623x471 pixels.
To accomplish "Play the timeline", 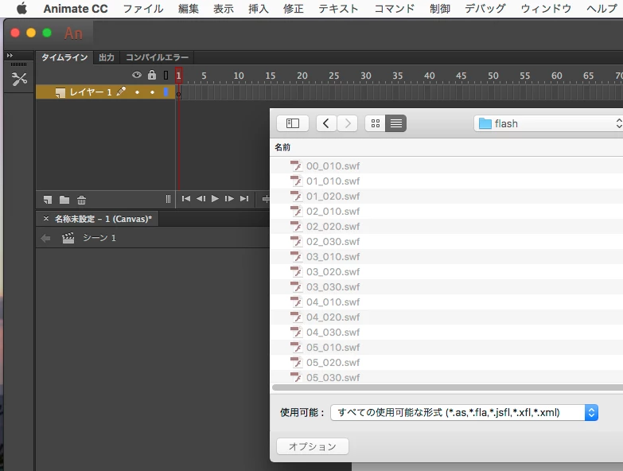I will click(215, 199).
